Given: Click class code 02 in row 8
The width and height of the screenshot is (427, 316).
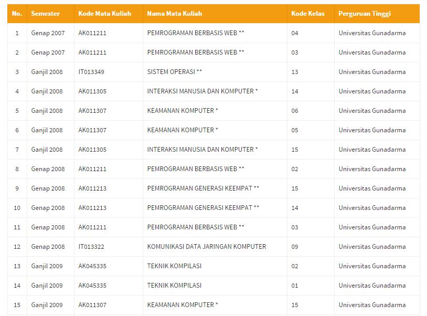Looking at the screenshot, I should 295,169.
